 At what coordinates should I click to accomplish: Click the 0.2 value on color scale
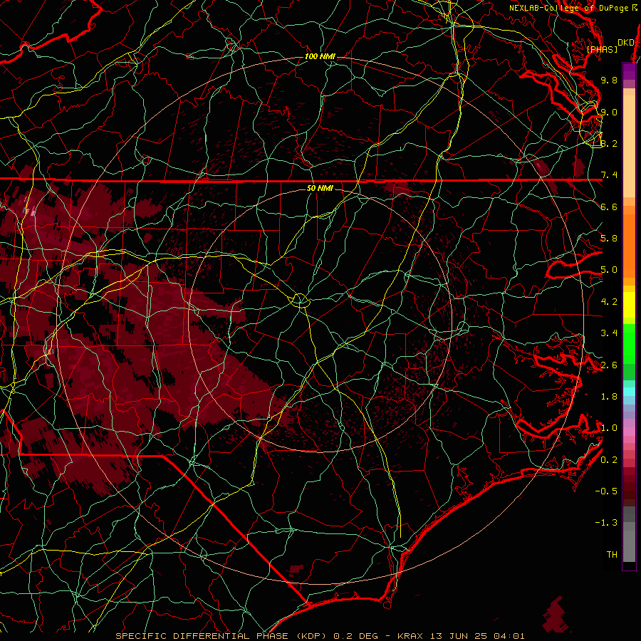click(x=609, y=460)
